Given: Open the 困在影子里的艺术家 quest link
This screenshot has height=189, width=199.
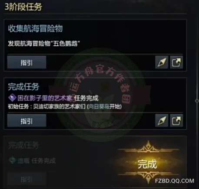Looking at the screenshot, I should point(45,98).
